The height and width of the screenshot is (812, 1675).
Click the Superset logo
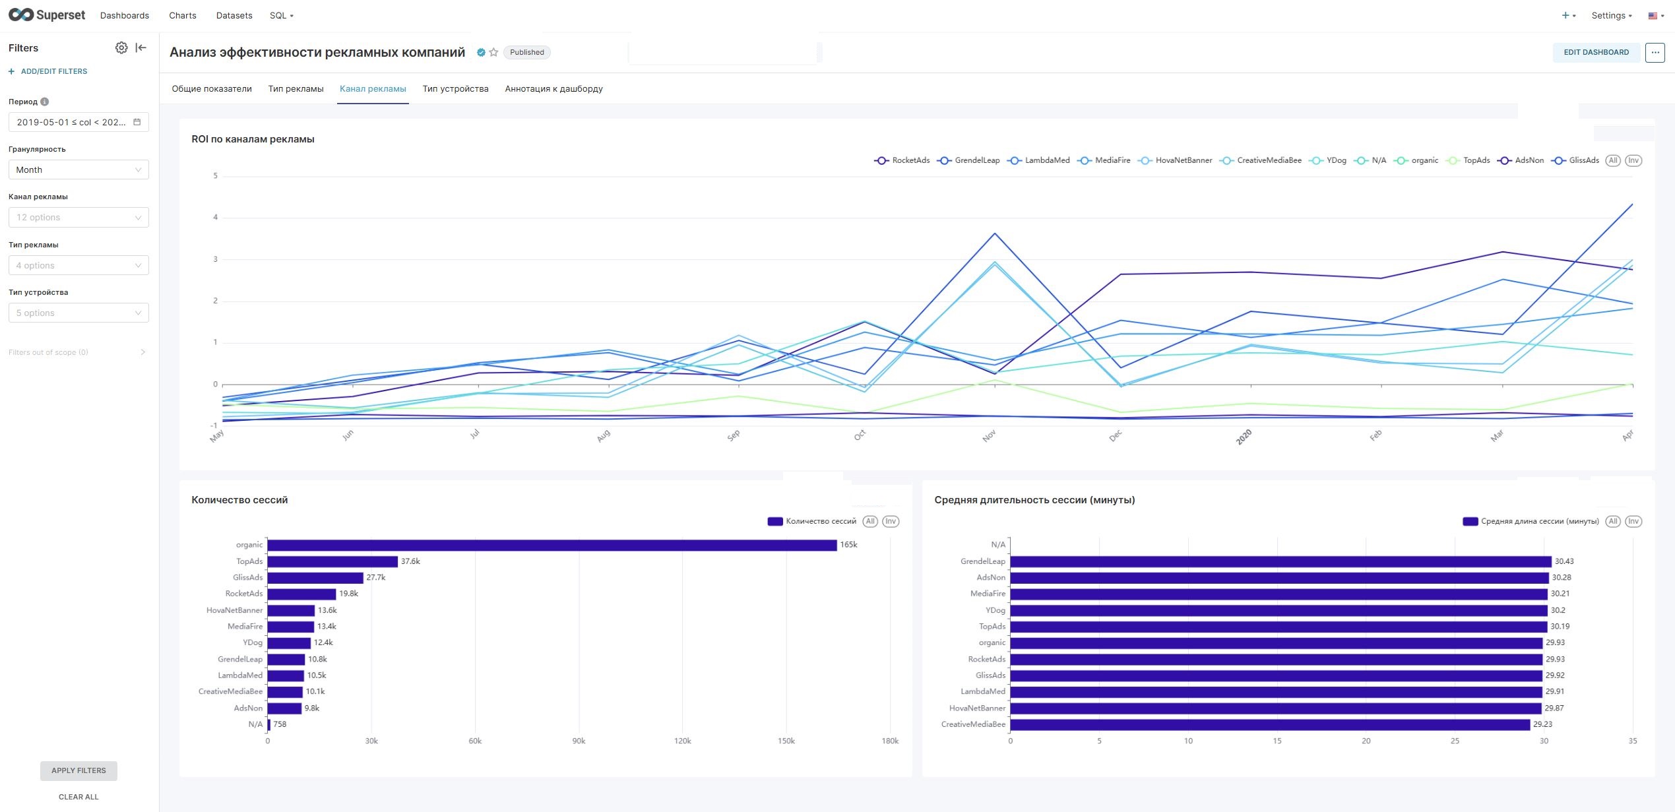click(x=47, y=15)
